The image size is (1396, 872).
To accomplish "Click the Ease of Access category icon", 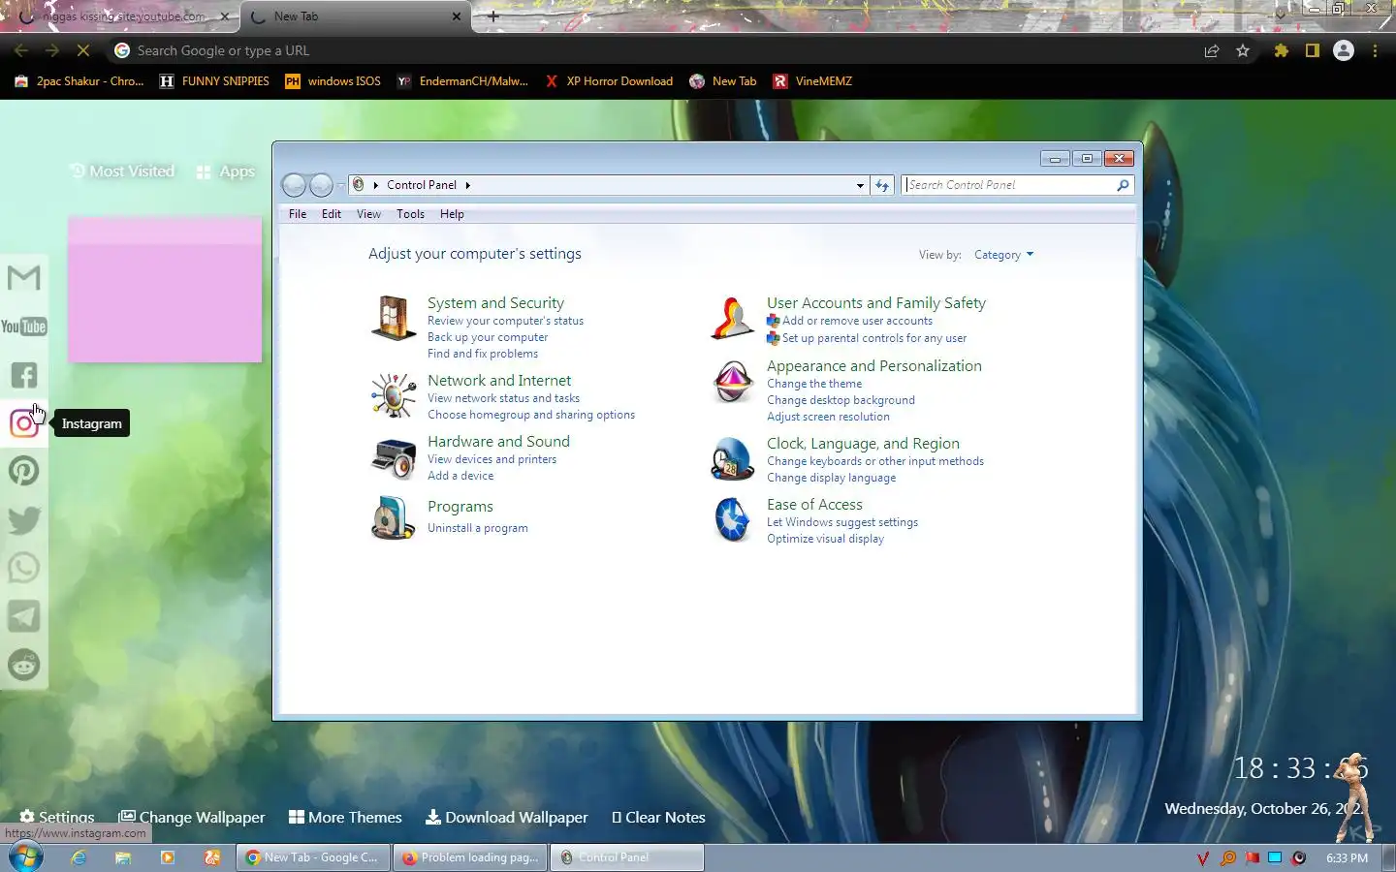I will coord(733,519).
